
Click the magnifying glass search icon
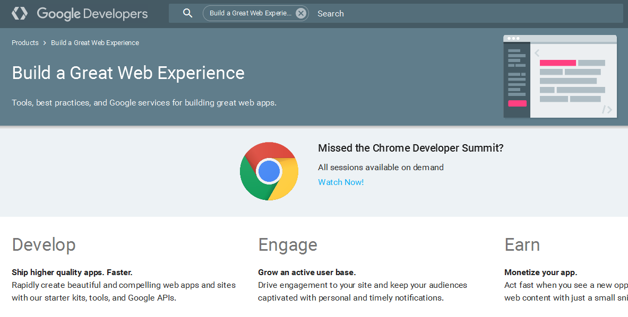[x=187, y=13]
